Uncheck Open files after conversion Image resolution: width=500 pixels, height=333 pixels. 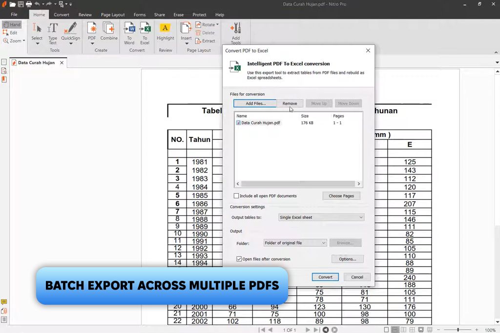click(x=239, y=259)
